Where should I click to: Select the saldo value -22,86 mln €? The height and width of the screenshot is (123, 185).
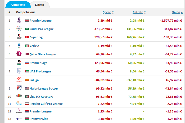coord(173,97)
